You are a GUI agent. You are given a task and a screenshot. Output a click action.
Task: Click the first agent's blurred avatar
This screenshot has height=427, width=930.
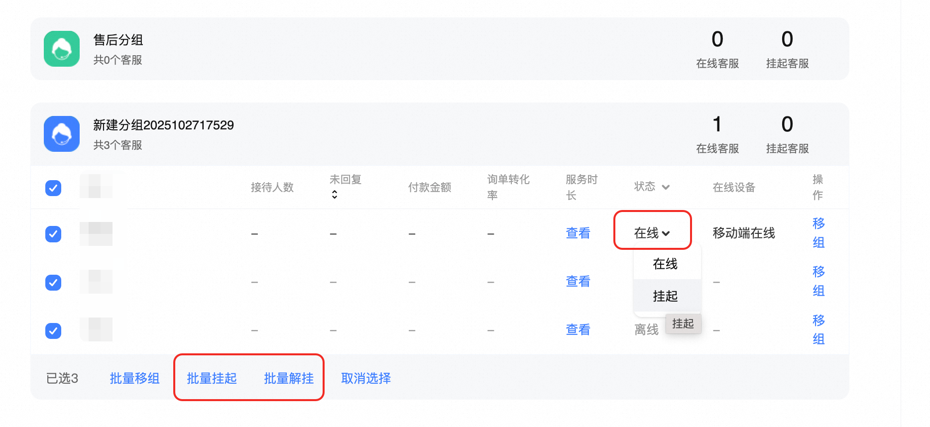coord(96,234)
